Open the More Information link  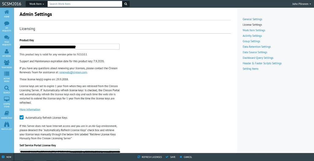(30, 109)
